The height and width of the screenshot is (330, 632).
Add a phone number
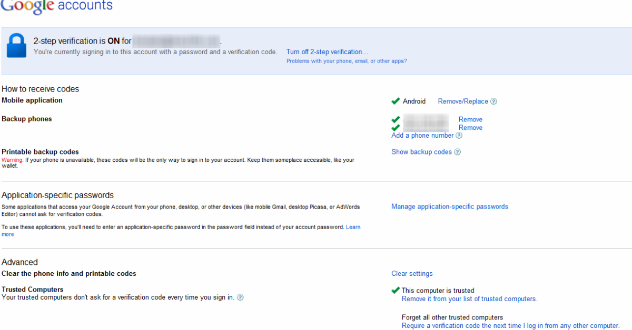pyautogui.click(x=422, y=136)
